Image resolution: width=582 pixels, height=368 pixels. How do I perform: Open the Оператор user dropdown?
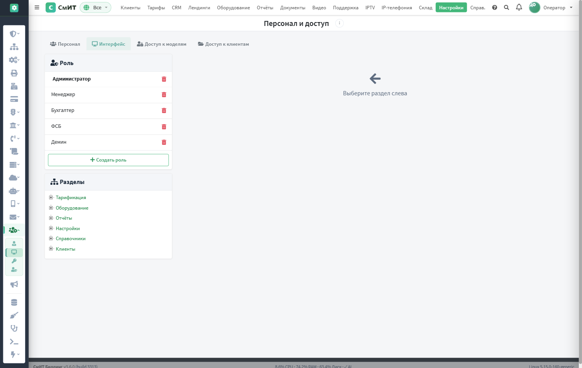click(558, 7)
